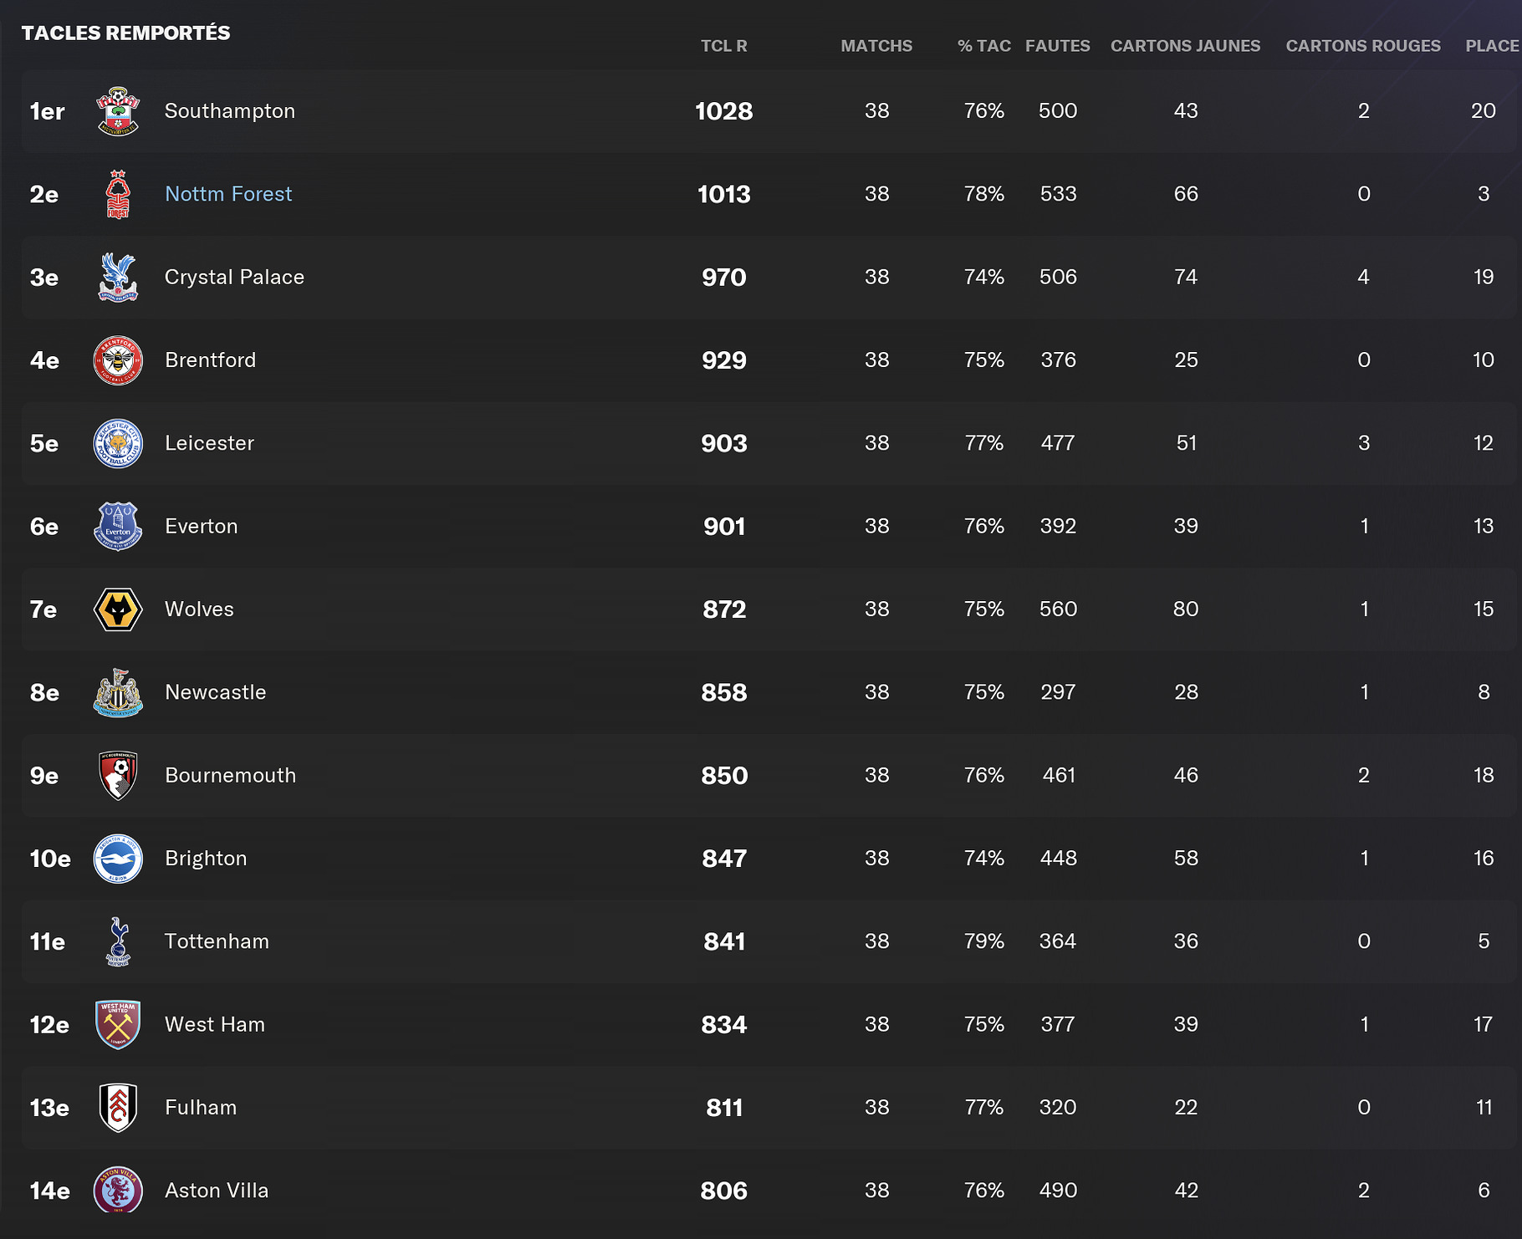Sort by the PLACE column header

click(1492, 46)
